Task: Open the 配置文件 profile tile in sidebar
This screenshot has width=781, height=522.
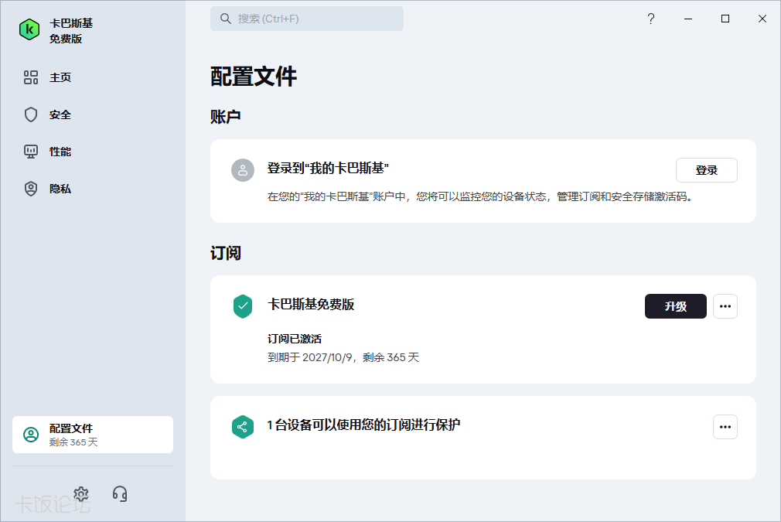Action: pyautogui.click(x=93, y=435)
